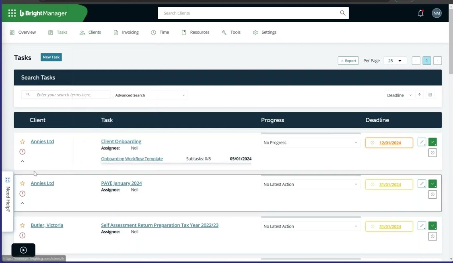Click the notifications bell icon
Viewport: 453px width, 263px height.
pos(420,13)
